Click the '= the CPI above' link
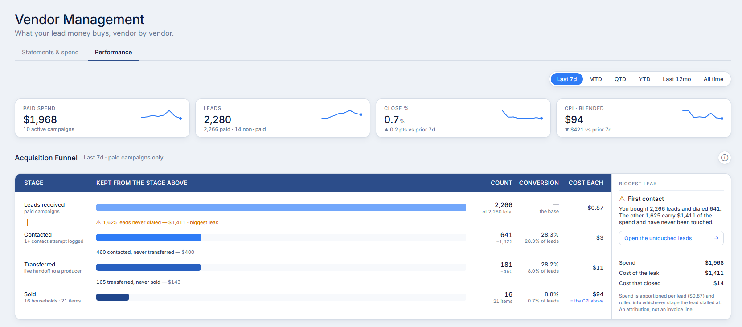The image size is (742, 327). pos(587,301)
